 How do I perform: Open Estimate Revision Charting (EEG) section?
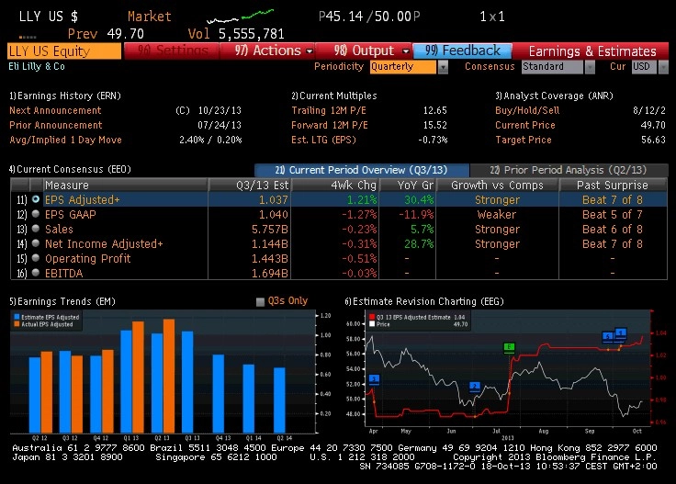click(424, 301)
